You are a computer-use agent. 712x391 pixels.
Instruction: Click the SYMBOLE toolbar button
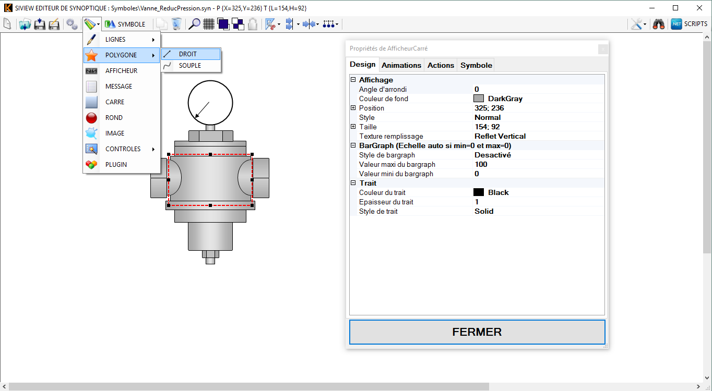pos(125,24)
